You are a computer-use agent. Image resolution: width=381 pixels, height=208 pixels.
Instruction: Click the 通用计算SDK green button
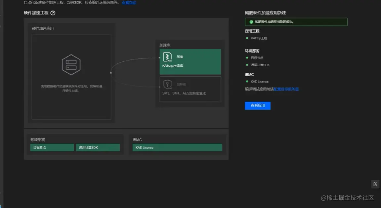[x=98, y=147]
